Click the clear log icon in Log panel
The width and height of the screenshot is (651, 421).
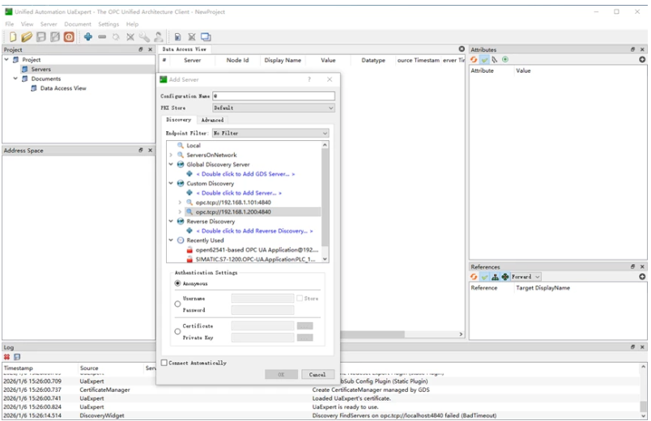coord(6,357)
